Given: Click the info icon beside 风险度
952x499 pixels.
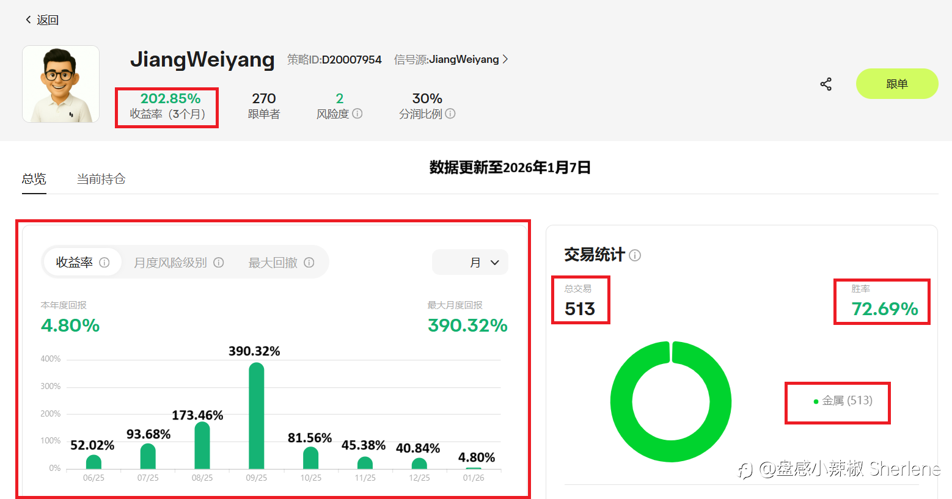Looking at the screenshot, I should point(357,114).
